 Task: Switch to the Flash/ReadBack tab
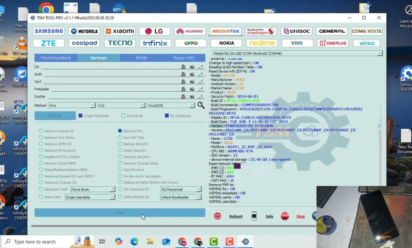click(55, 58)
